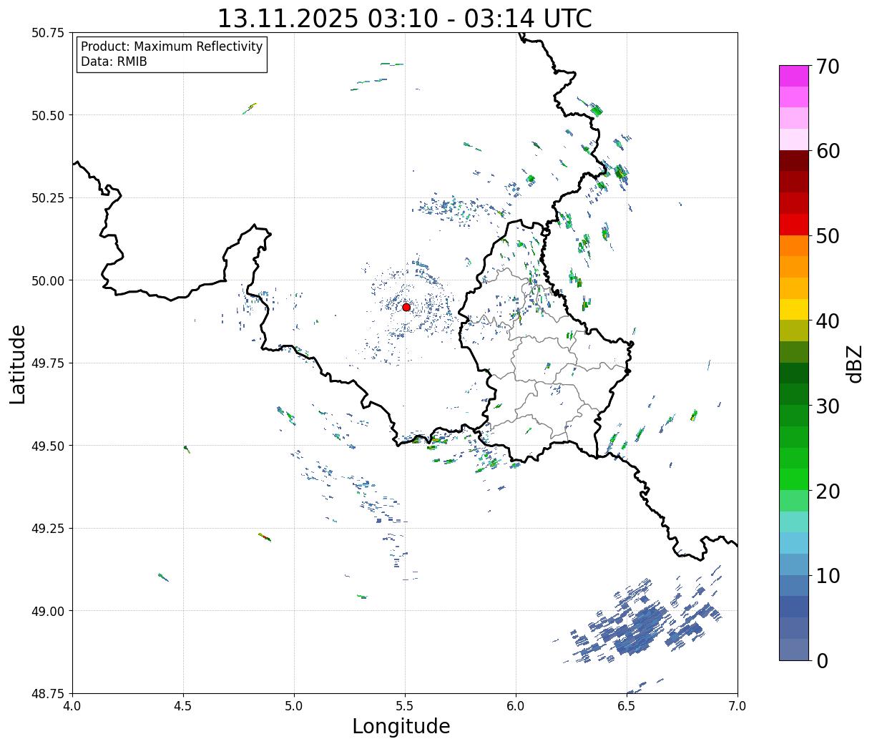Click the bright green swatch just above 20 dBZ
The width and height of the screenshot is (872, 744).
(794, 479)
